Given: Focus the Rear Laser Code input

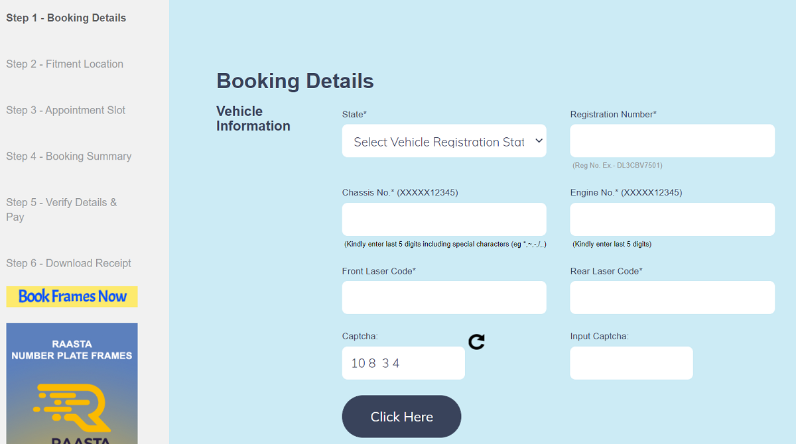Looking at the screenshot, I should [672, 297].
